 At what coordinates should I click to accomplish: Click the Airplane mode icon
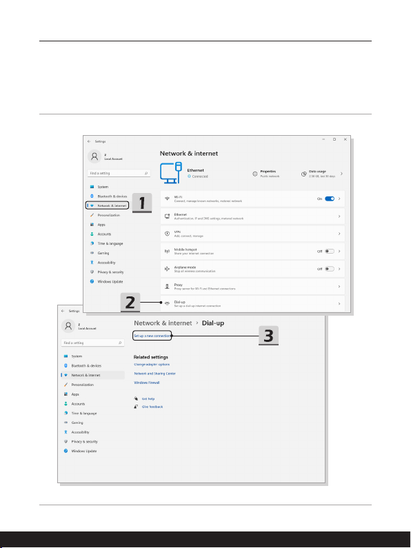[x=167, y=269]
